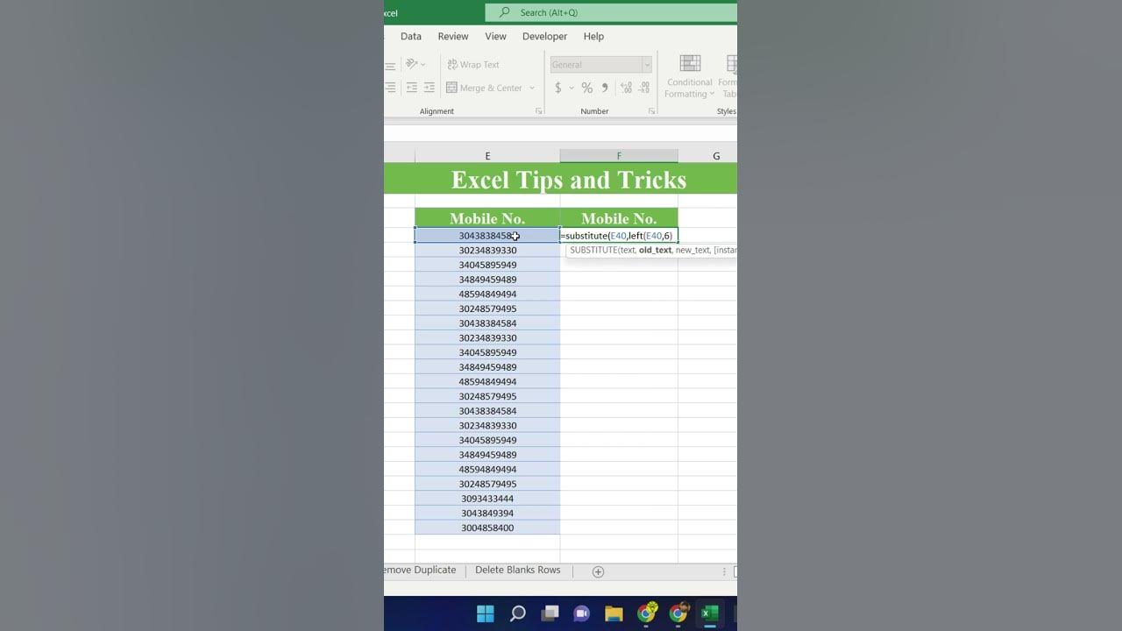Open Chrome icon beside File Explorer
Screen dimensions: 1122x631
pos(646,613)
